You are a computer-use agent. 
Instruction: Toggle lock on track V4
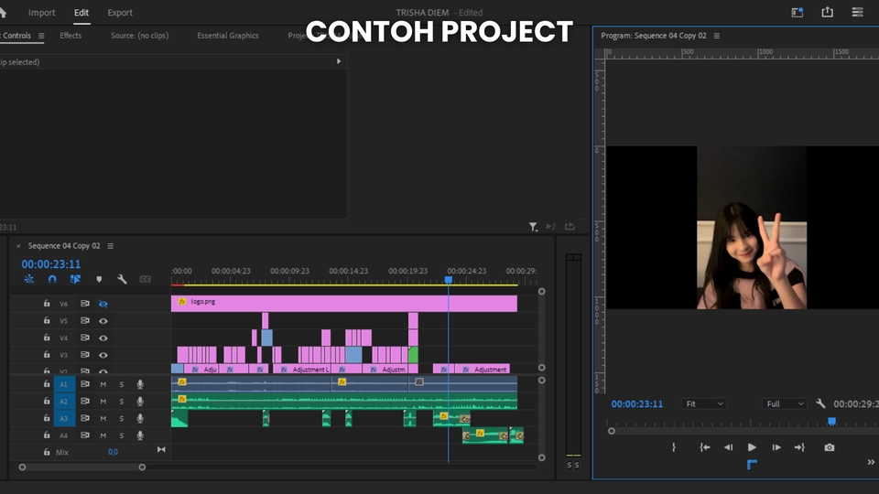pyautogui.click(x=47, y=338)
